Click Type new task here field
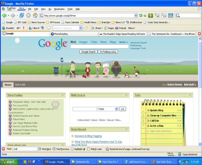The image size is (202, 165). click(160, 131)
